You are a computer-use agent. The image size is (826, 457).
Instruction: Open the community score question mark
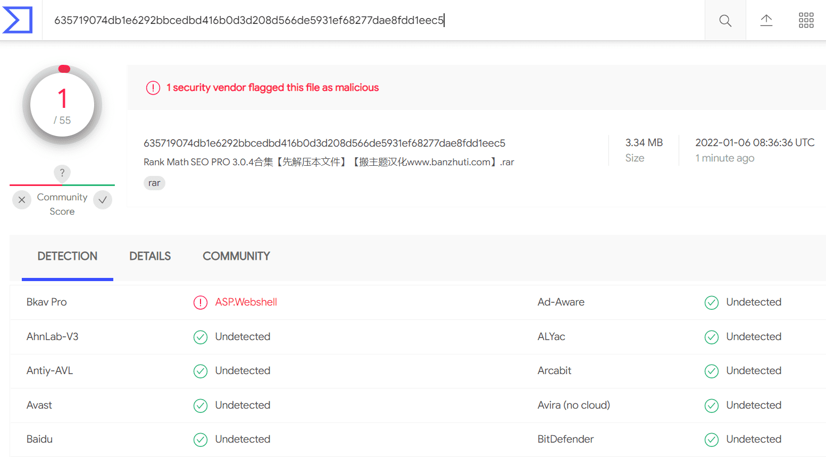click(62, 173)
